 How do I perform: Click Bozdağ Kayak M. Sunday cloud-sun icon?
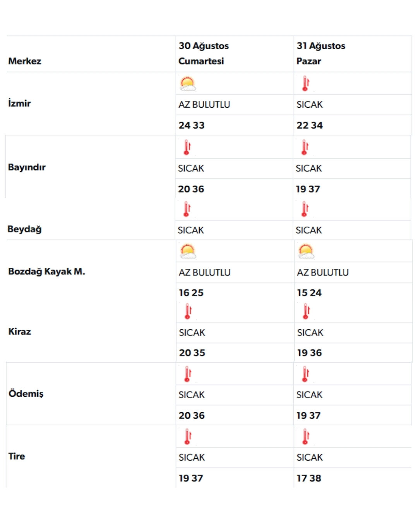[x=306, y=251]
